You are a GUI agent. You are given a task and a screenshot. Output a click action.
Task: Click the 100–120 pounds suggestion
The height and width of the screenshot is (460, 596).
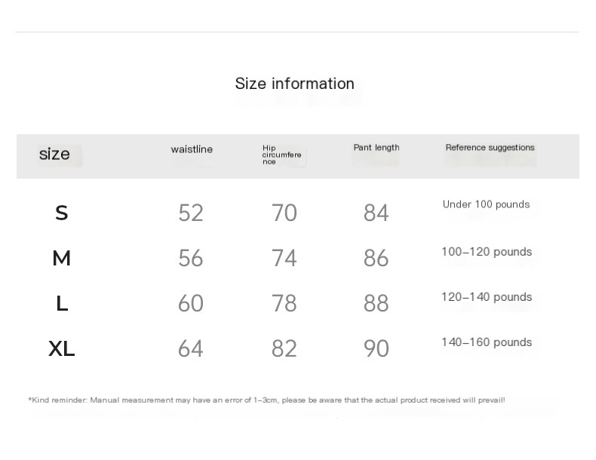tap(487, 252)
